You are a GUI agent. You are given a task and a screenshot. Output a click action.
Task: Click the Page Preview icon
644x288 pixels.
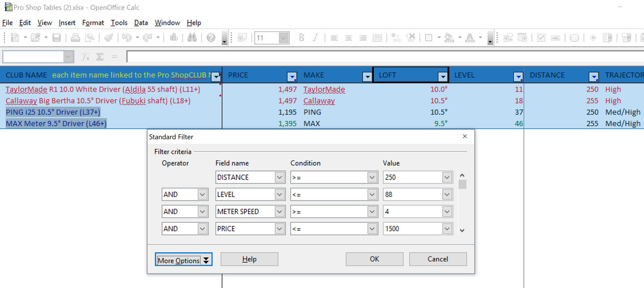click(90, 38)
